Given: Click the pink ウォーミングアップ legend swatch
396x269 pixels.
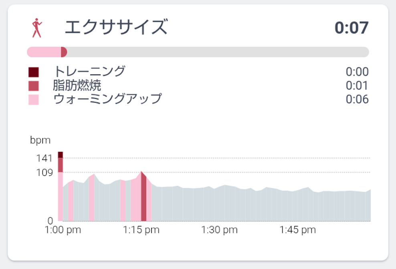Looking at the screenshot, I should point(34,99).
